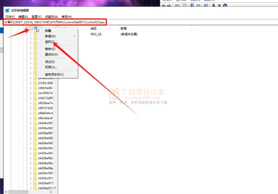Click folder icon beside {3e3f0674 key
The width and height of the screenshot is (278, 194).
pos(35,93)
